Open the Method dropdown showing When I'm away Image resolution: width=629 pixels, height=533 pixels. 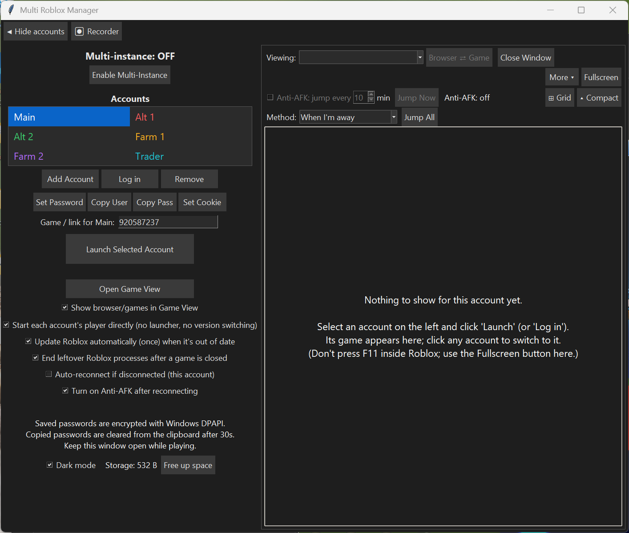394,117
